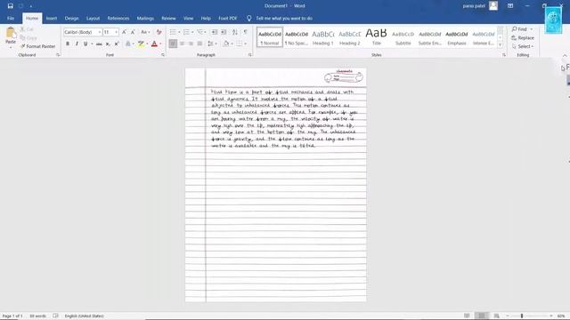Expand the multilevel list dropdown
Image resolution: width=570 pixels, height=320 pixels.
click(x=206, y=32)
